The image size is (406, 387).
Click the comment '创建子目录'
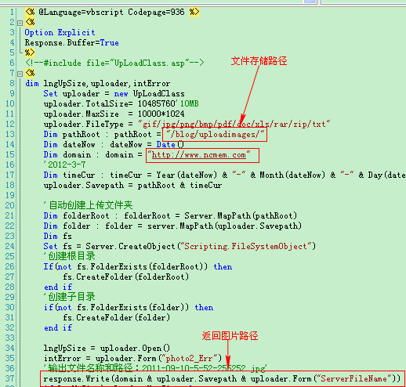tap(70, 297)
